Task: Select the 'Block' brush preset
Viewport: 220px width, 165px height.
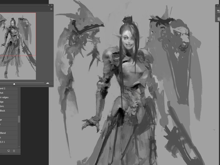Action: coord(9,111)
